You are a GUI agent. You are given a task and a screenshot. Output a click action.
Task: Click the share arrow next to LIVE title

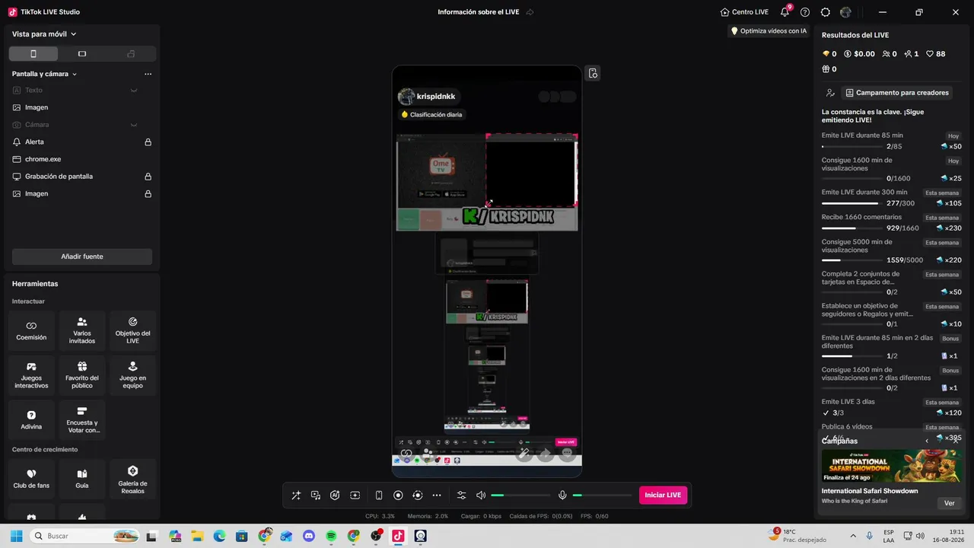(530, 12)
